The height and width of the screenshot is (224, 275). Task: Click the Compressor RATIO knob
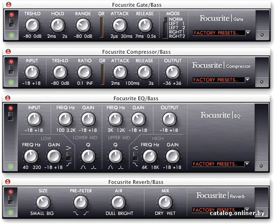pyautogui.click(x=85, y=72)
